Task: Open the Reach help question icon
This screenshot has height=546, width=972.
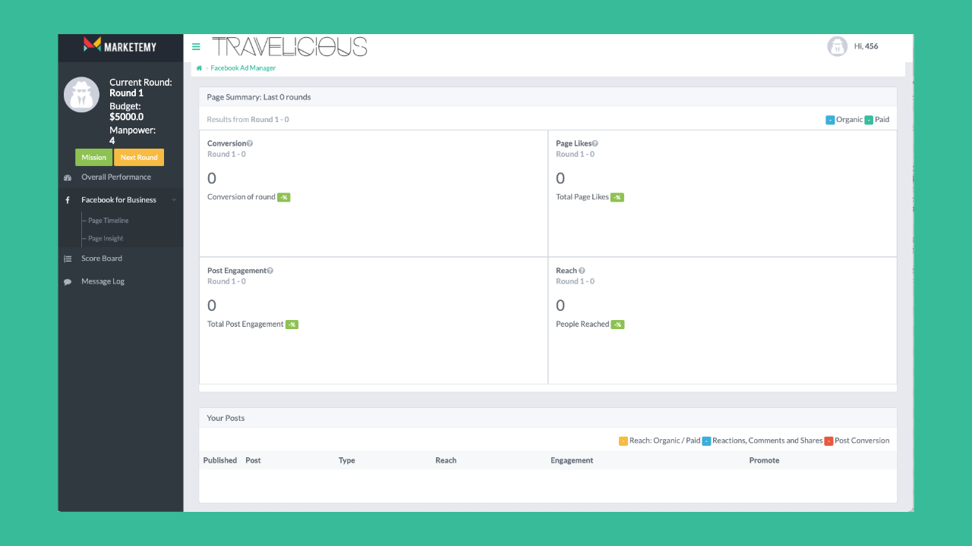Action: pyautogui.click(x=582, y=271)
